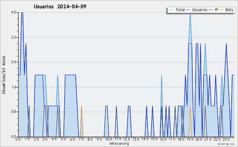
Task: Click the y-axis value 3.2
Action: pos(13,37)
